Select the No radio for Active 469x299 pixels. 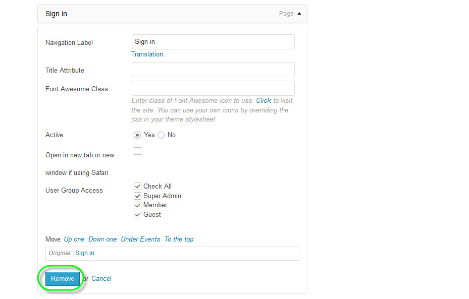point(161,135)
